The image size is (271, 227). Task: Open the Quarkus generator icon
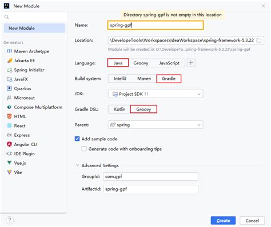point(9,88)
